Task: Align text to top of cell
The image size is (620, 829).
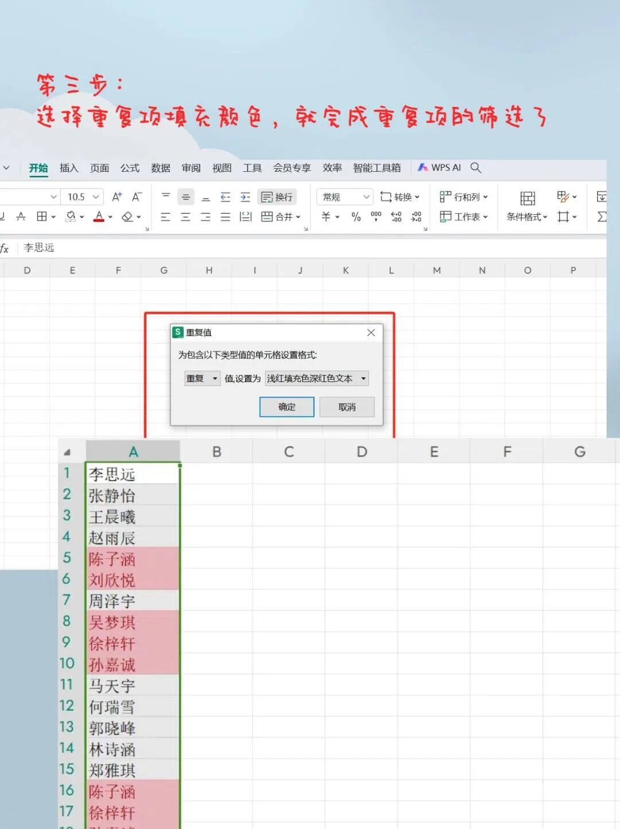Action: point(165,196)
